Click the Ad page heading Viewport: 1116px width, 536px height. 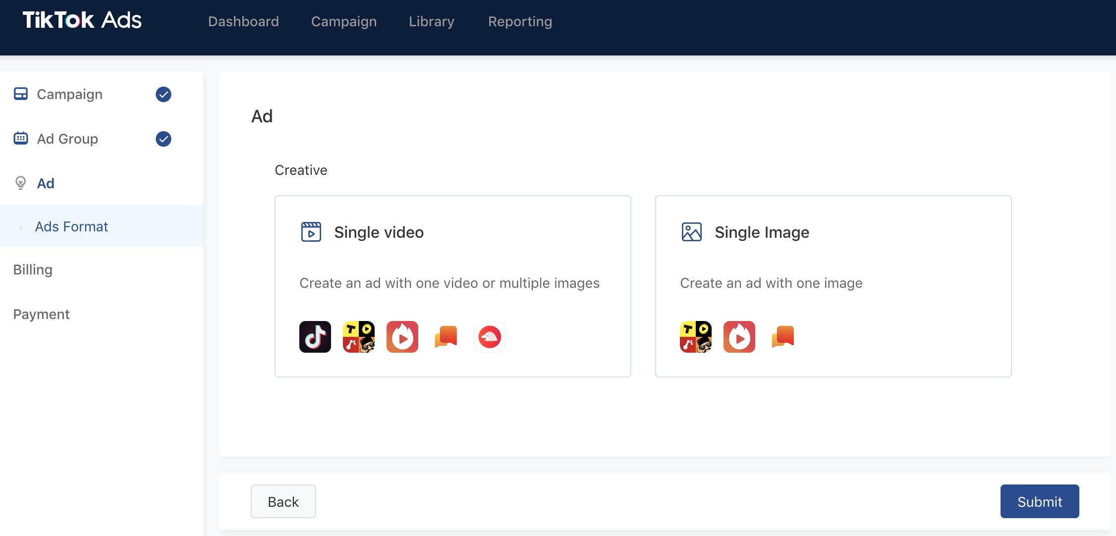(x=262, y=116)
